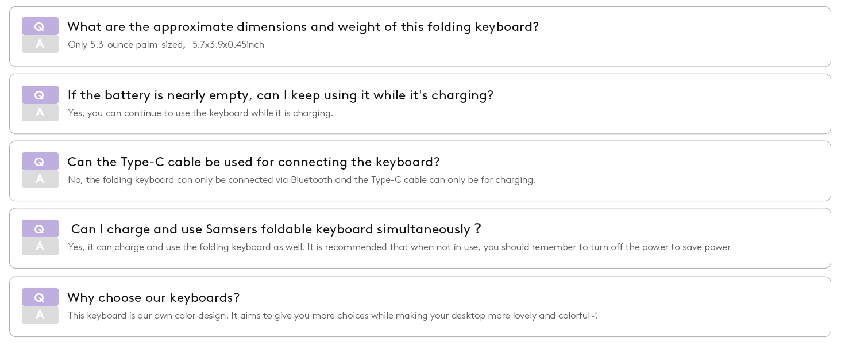Click the answer saying keyboard works while charging
Screen dimensions: 841x345
click(200, 113)
